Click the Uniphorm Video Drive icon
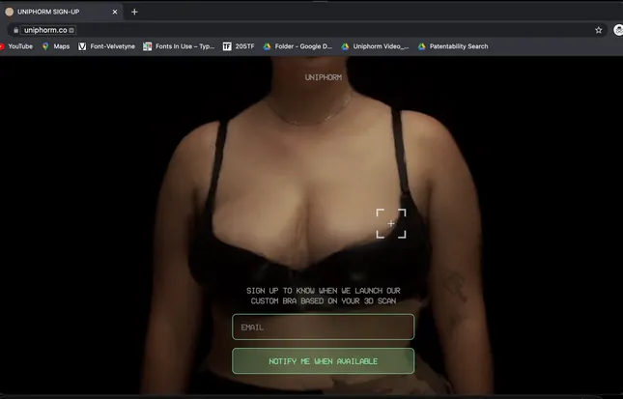The height and width of the screenshot is (399, 623). pyautogui.click(x=345, y=46)
